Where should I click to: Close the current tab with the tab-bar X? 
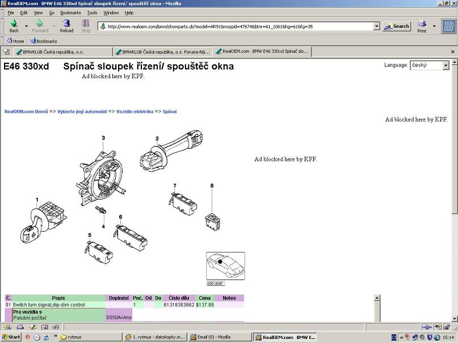[453, 52]
